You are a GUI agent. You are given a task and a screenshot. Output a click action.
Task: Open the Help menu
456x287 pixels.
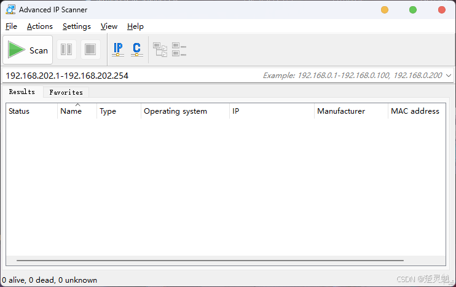135,26
